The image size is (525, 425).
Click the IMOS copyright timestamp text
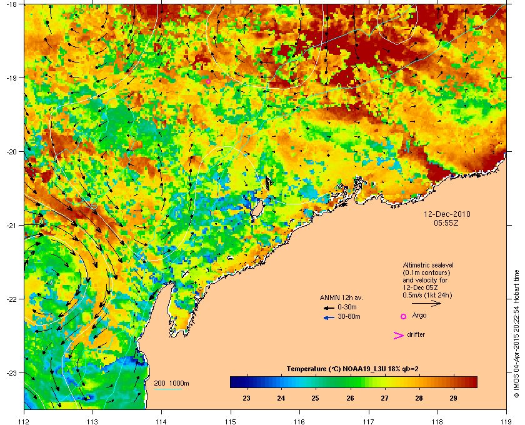click(x=516, y=333)
